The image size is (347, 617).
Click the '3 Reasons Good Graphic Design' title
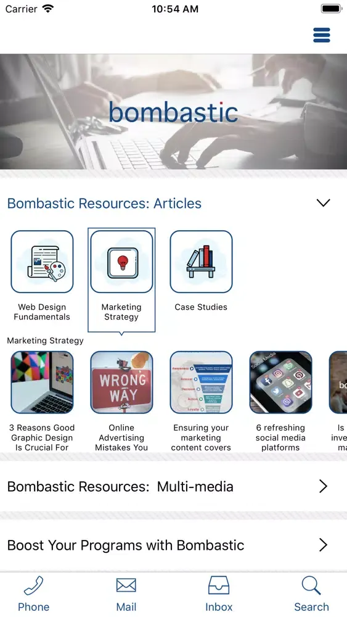coord(42,437)
